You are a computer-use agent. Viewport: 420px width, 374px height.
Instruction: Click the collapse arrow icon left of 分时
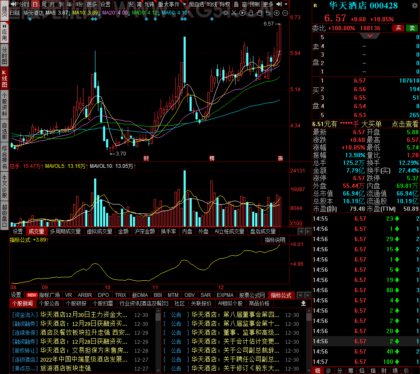[x=14, y=4]
